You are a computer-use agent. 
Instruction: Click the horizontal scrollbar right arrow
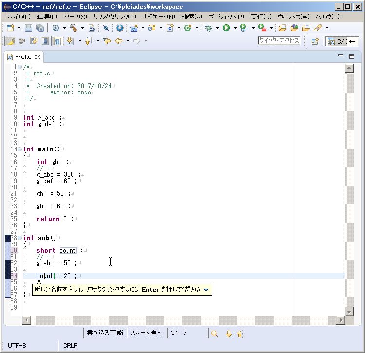coord(341,320)
